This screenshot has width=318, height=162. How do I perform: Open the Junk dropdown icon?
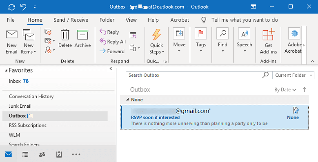click(49, 50)
